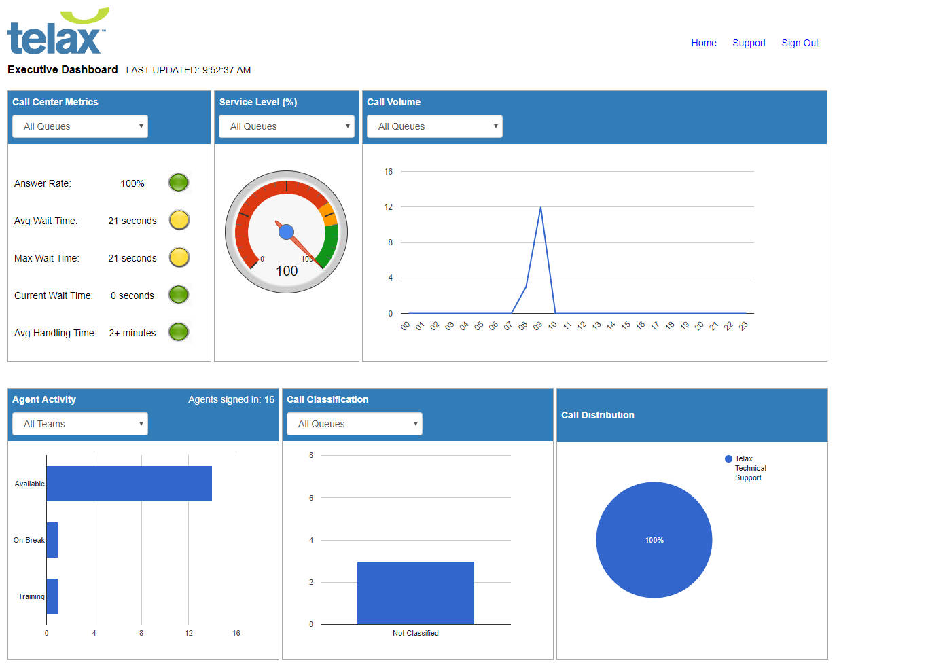The height and width of the screenshot is (667, 928).
Task: Sign Out of the dashboard
Action: point(800,43)
